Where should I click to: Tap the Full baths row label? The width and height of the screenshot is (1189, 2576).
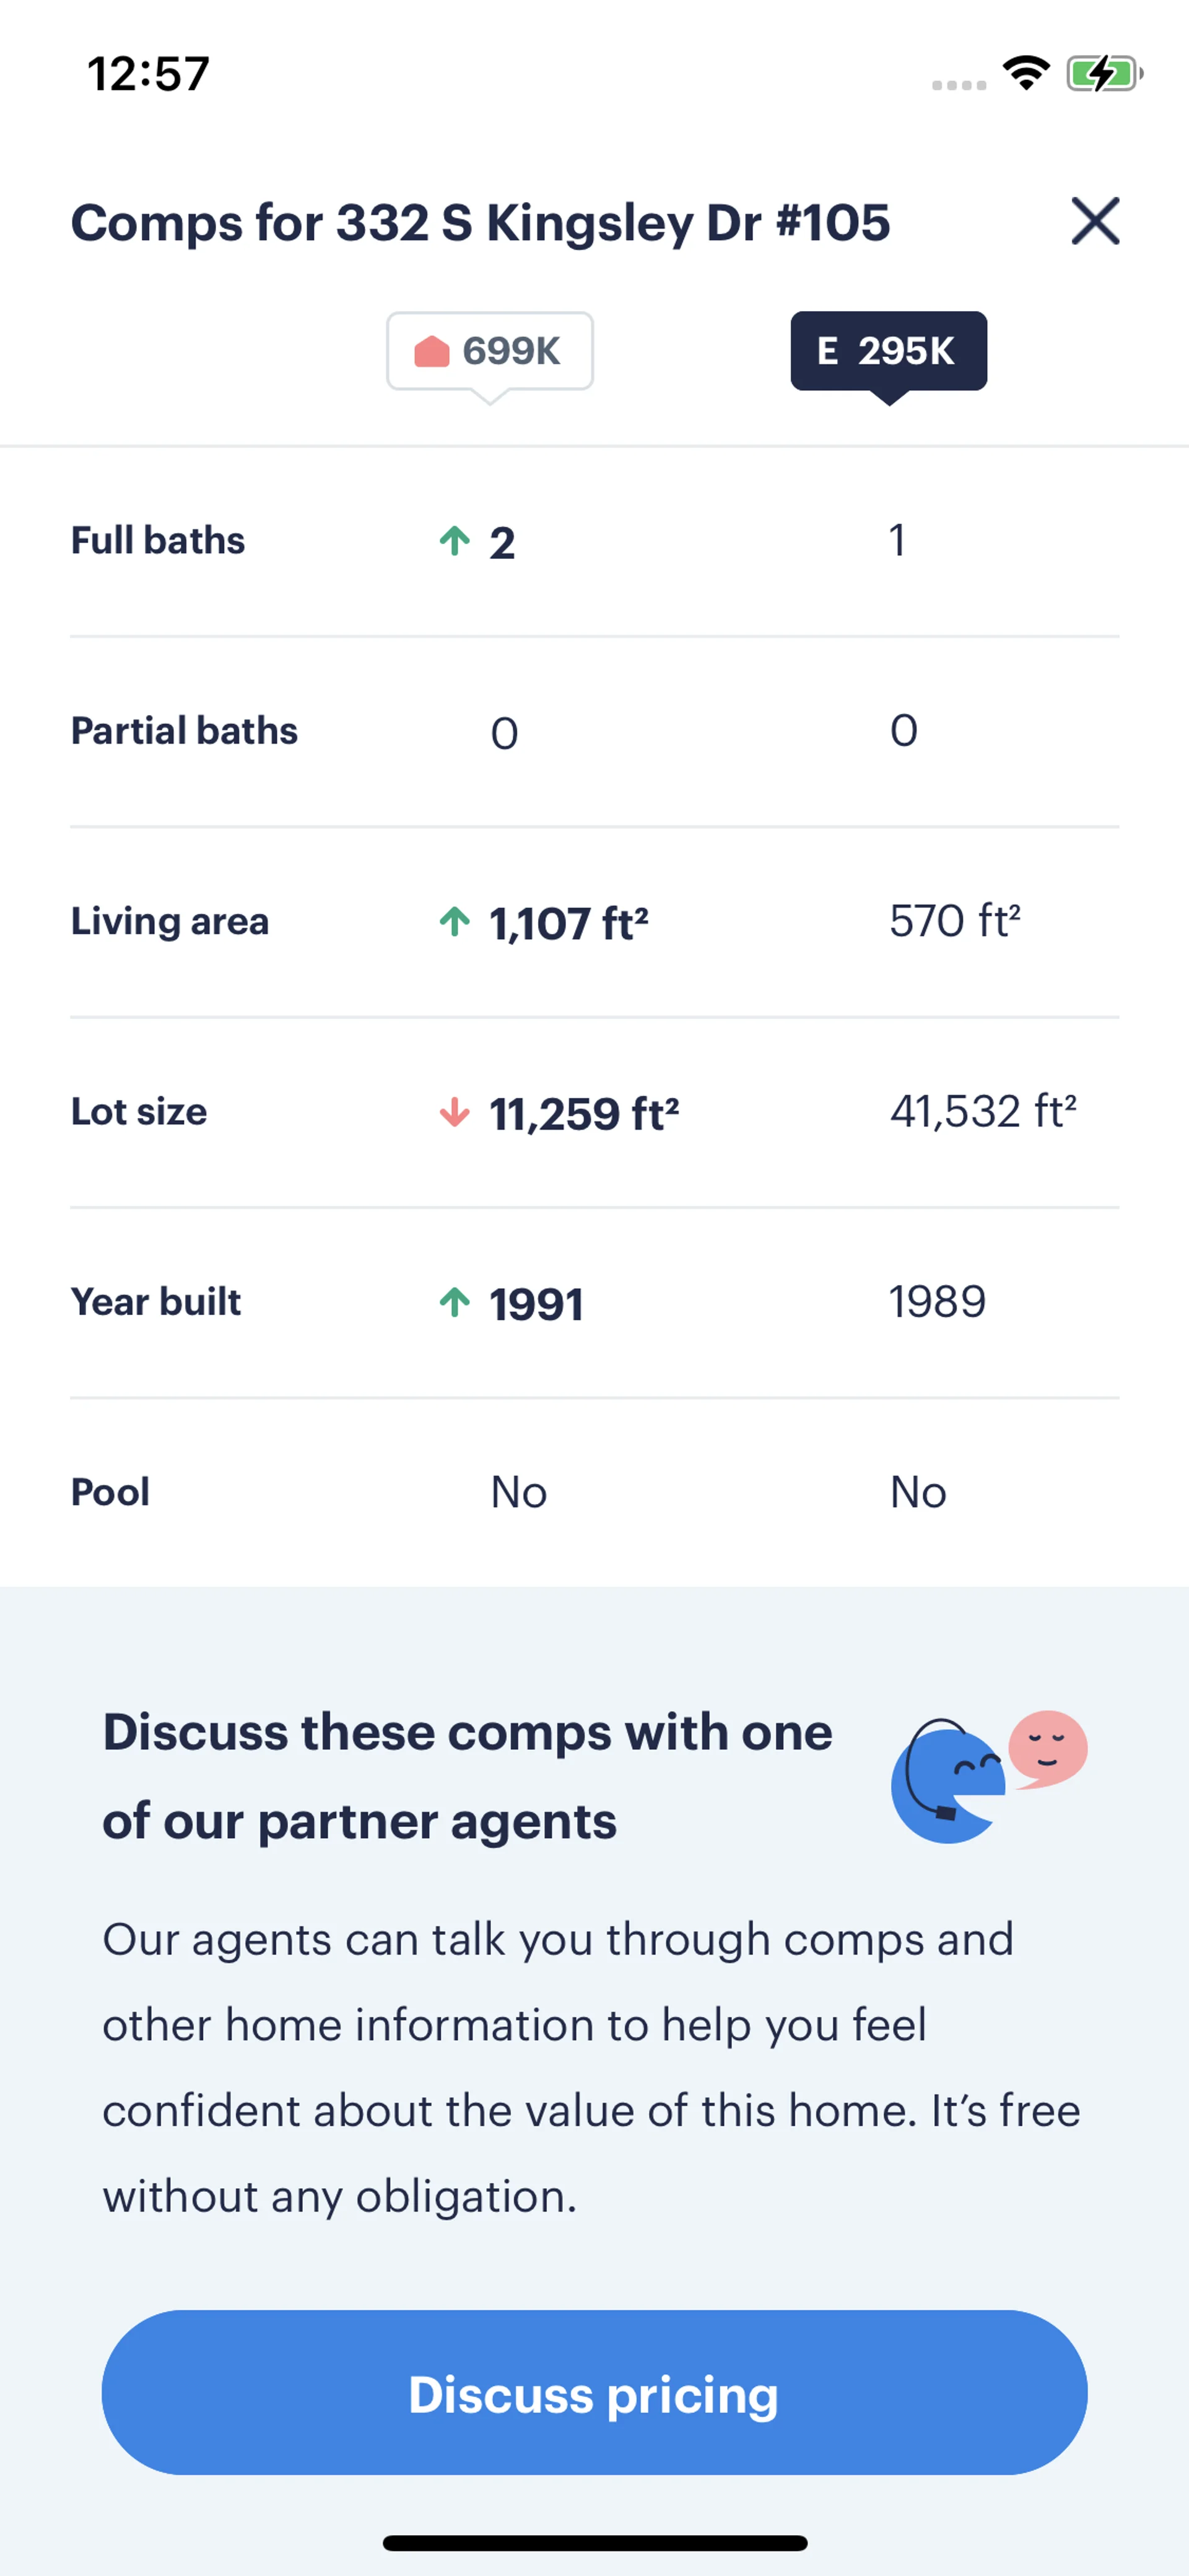pos(158,541)
